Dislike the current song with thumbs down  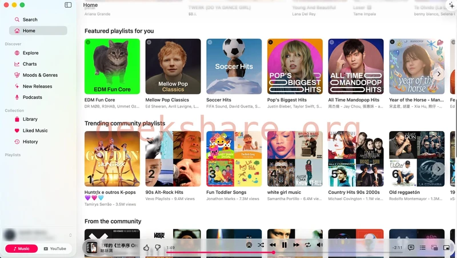point(158,248)
